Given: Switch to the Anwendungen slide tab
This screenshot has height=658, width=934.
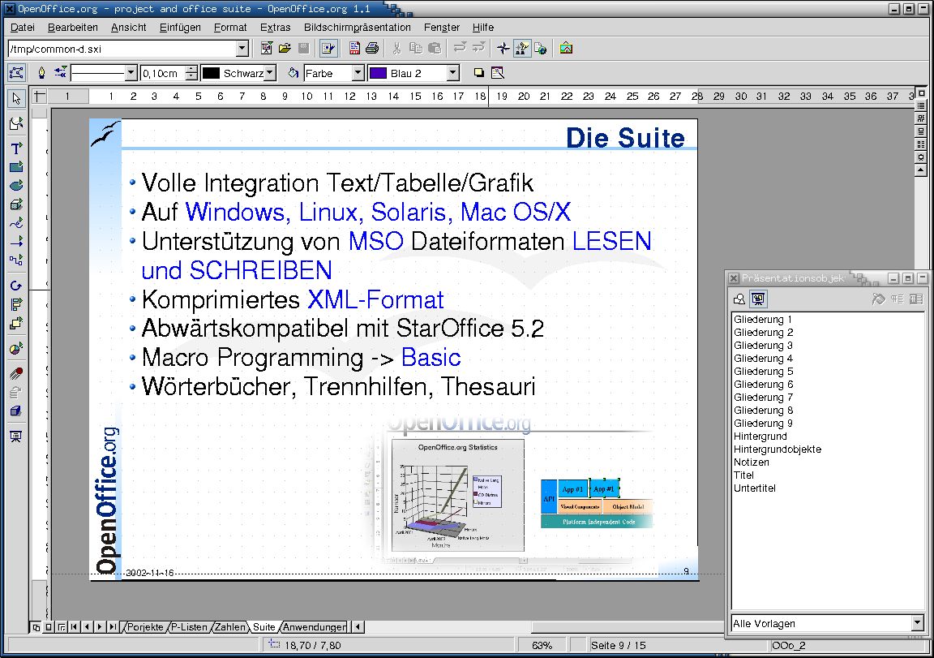Looking at the screenshot, I should click(314, 627).
